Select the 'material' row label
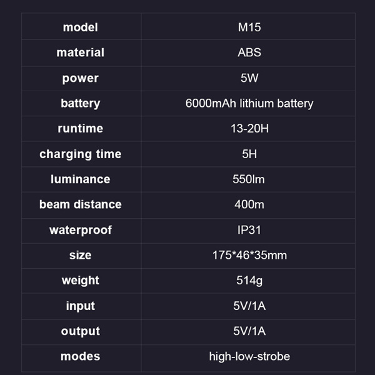This screenshot has width=375, height=375. point(80,52)
